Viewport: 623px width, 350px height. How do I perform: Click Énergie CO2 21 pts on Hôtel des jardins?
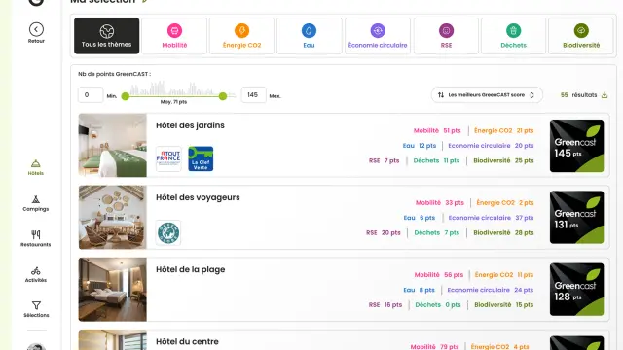(x=504, y=130)
